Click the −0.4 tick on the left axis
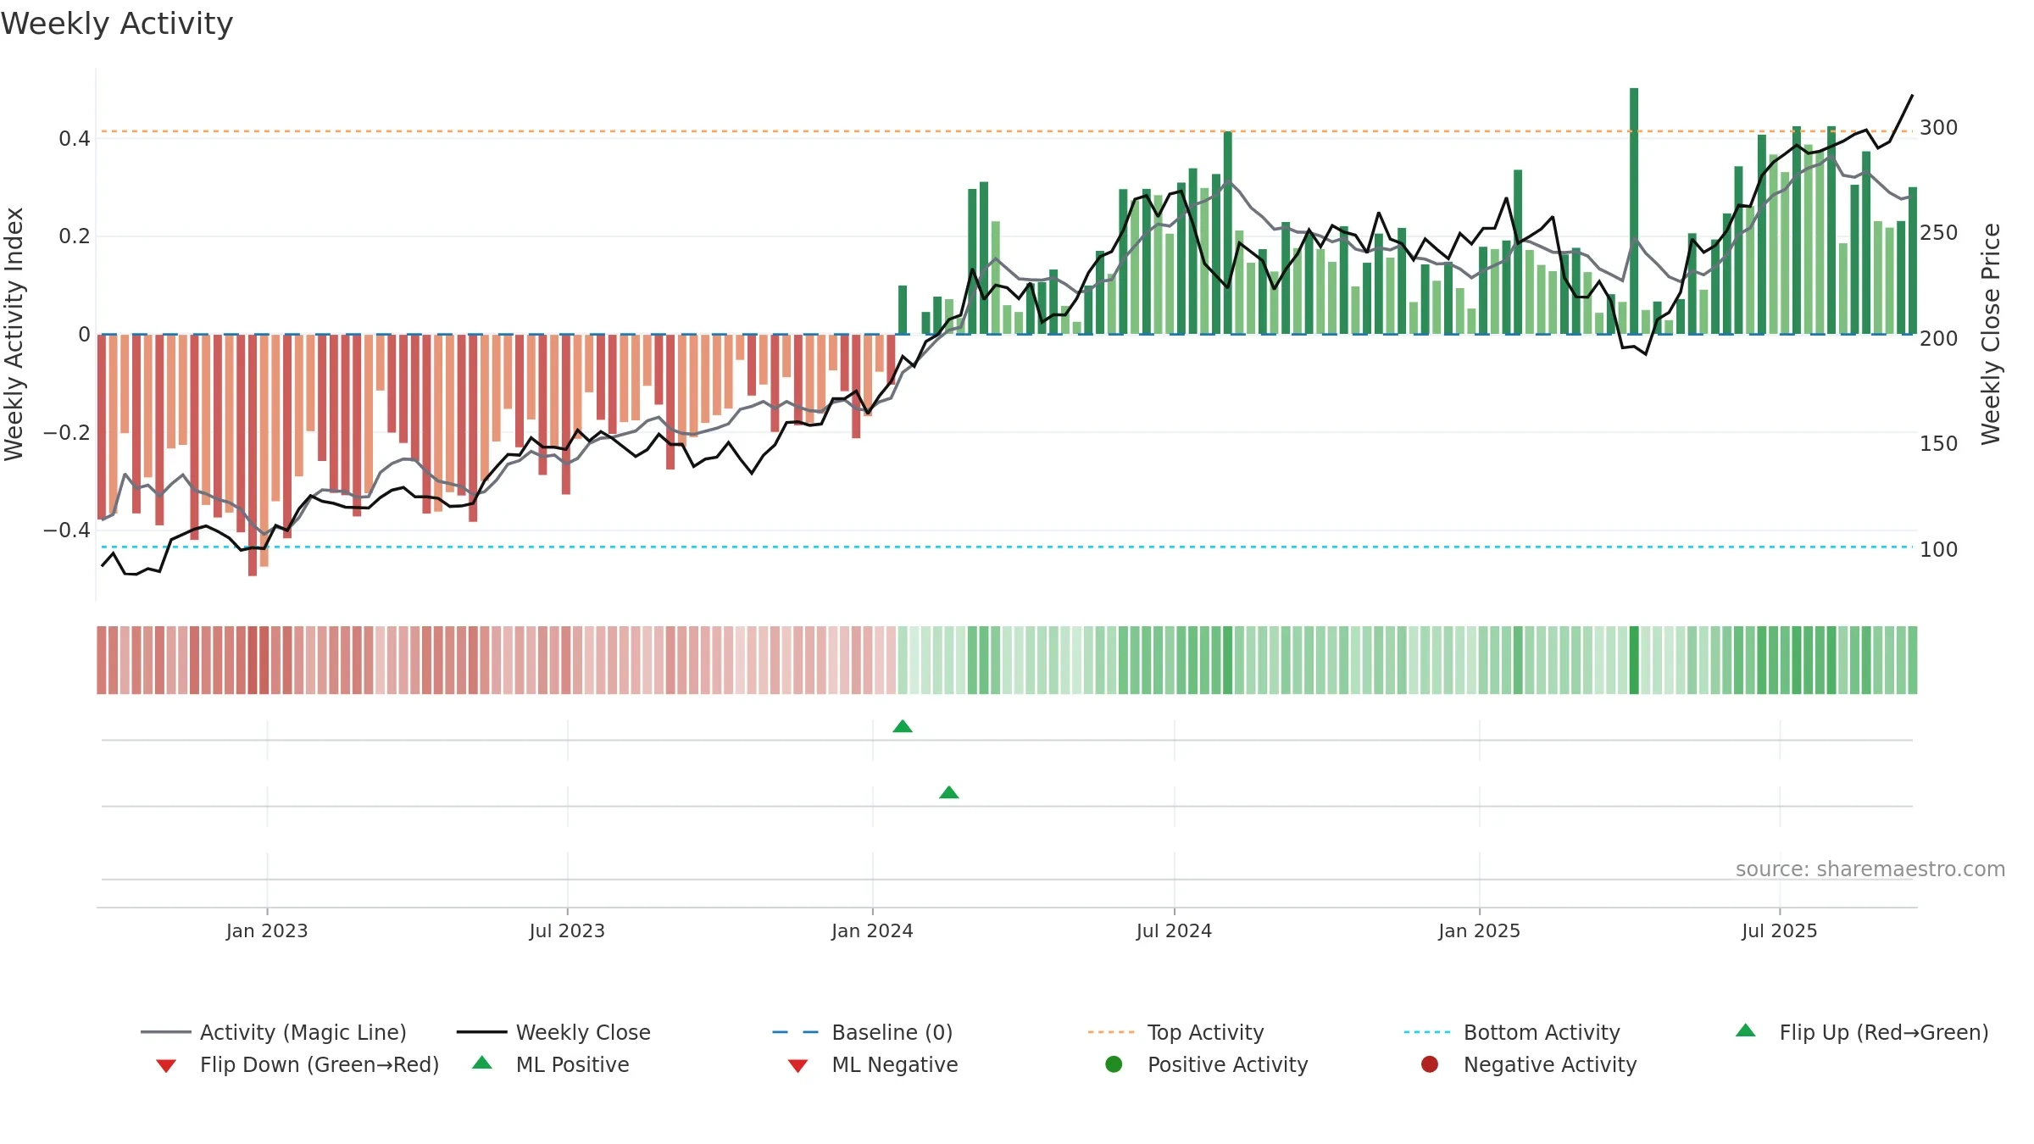Screen dimensions: 2034x1144 pos(66,530)
